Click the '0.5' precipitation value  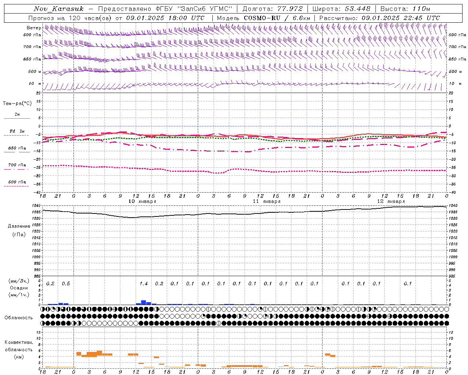pyautogui.click(x=66, y=284)
